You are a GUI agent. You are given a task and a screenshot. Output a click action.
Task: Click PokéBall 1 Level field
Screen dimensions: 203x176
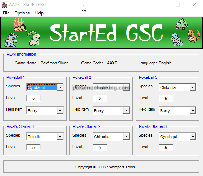click(x=33, y=98)
